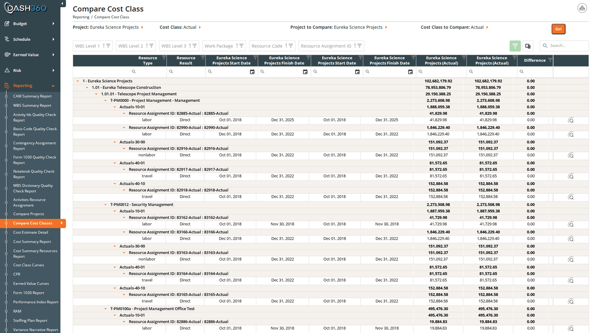Click the Compare Cost Class breadcrumb
592x333 pixels.
[112, 17]
